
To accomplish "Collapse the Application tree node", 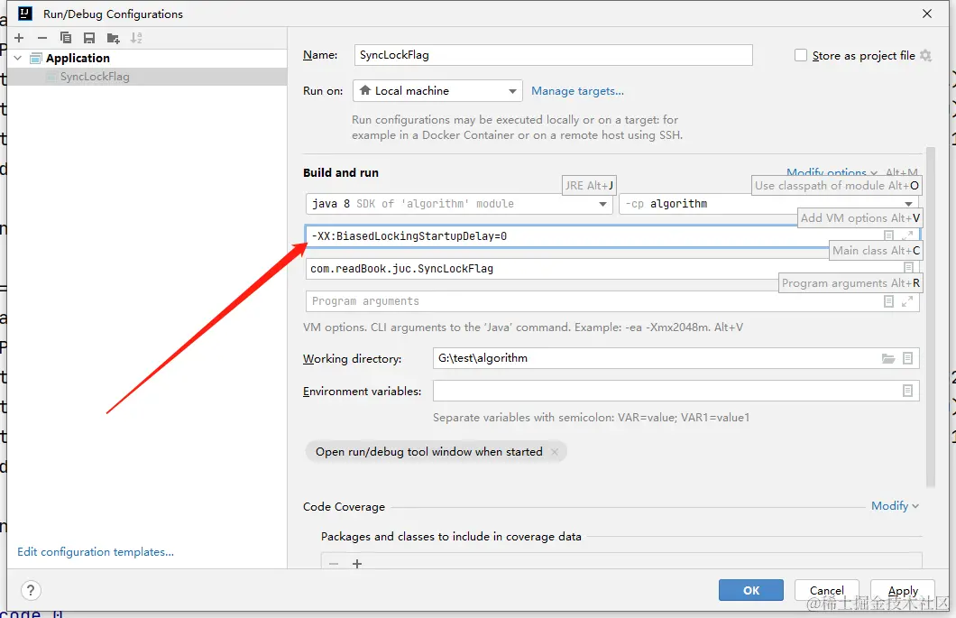I will coord(18,58).
